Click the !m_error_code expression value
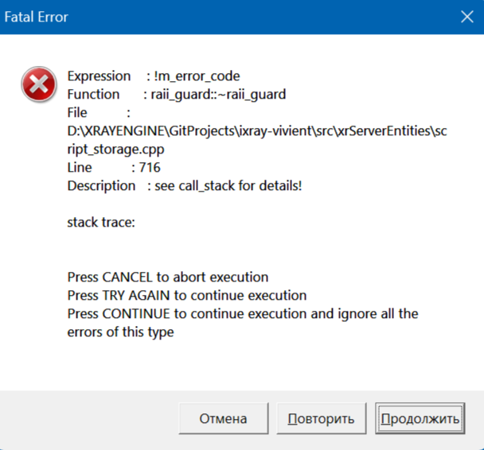The image size is (484, 450). 197,76
